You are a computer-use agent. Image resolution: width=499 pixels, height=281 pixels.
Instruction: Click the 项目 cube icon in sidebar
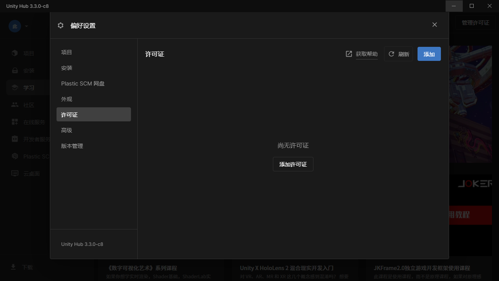click(x=15, y=53)
